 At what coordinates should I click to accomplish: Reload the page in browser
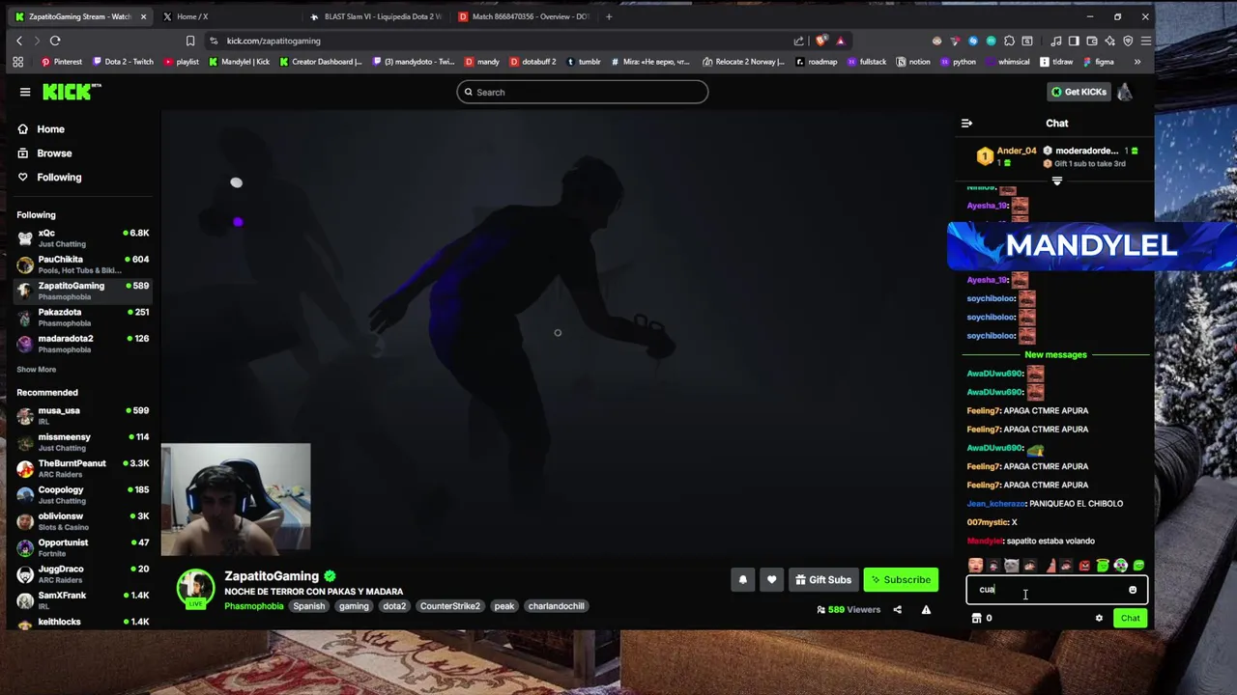(55, 41)
